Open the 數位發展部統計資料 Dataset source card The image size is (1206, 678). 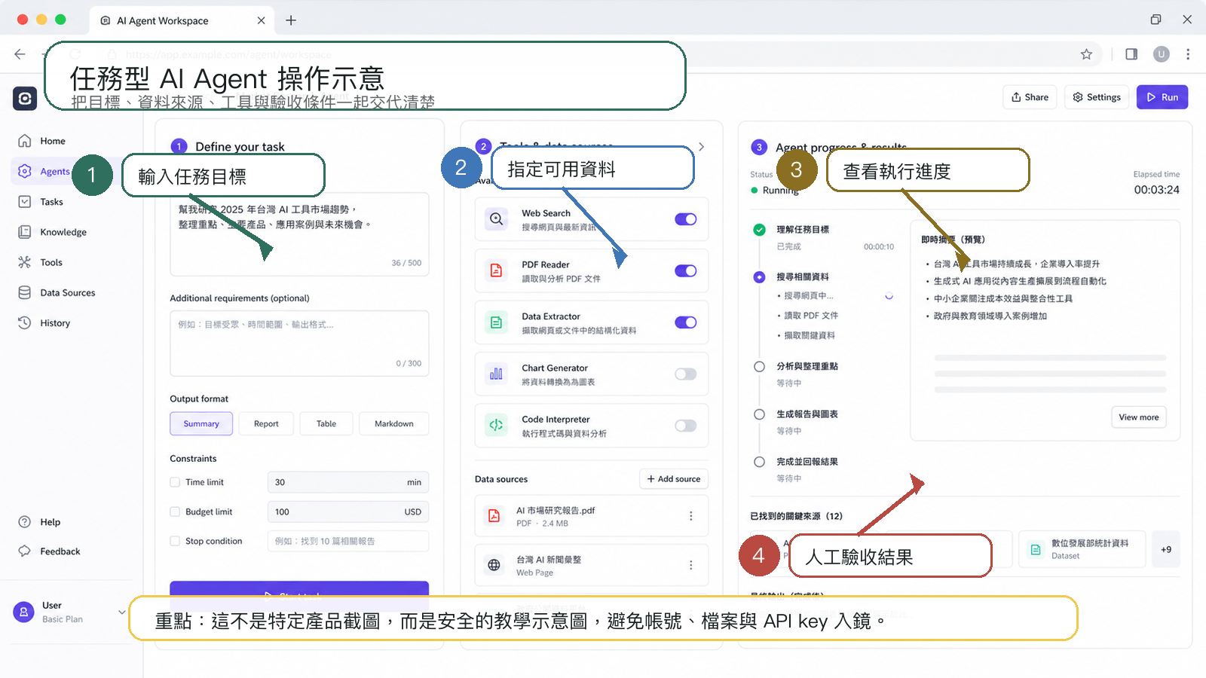point(1082,549)
